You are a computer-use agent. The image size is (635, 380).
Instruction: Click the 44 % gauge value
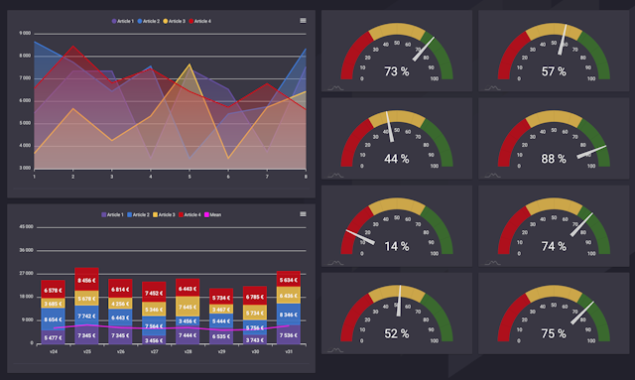click(397, 159)
